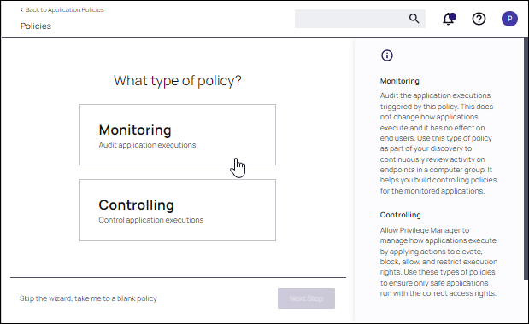Go back to Application Policies
This screenshot has width=529, height=324.
[62, 9]
